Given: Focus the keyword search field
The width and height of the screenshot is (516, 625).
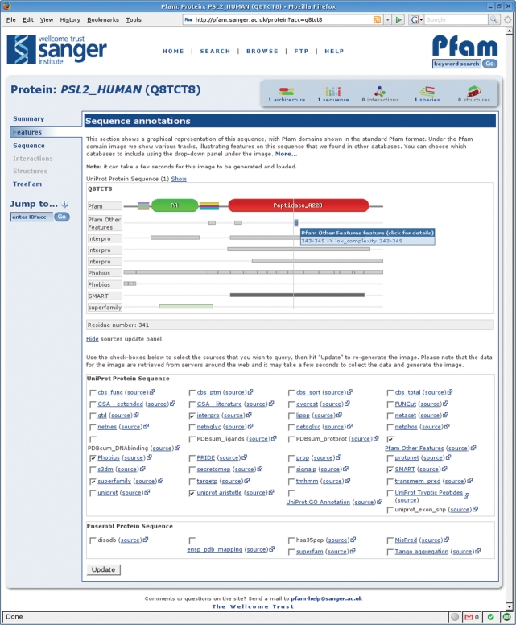Looking at the screenshot, I should pos(457,64).
